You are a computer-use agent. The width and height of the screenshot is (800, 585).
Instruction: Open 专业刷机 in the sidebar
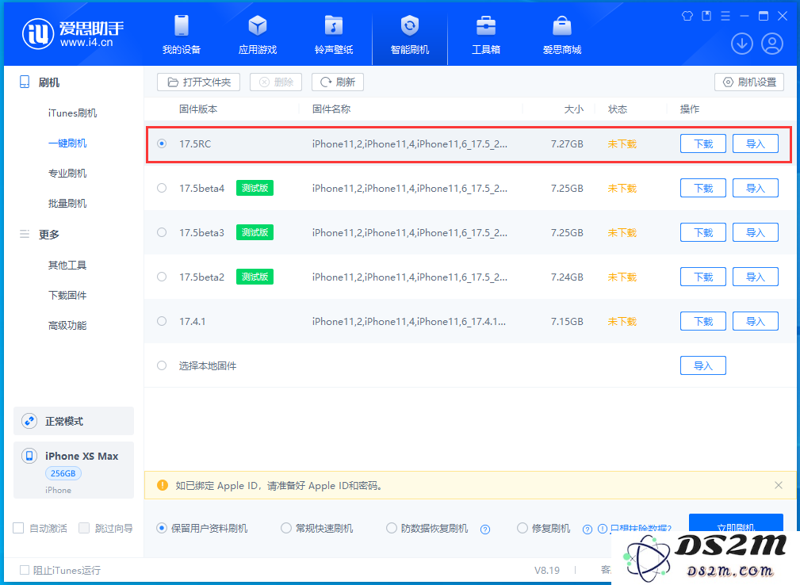[67, 173]
